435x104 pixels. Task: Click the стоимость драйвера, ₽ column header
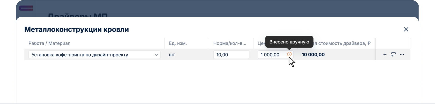point(342,43)
